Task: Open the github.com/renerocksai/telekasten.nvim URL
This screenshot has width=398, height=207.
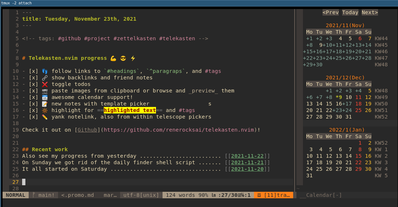Action: [179, 130]
